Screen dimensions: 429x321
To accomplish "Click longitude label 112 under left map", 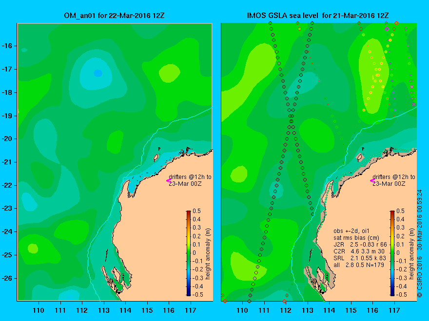I will click(82, 310).
